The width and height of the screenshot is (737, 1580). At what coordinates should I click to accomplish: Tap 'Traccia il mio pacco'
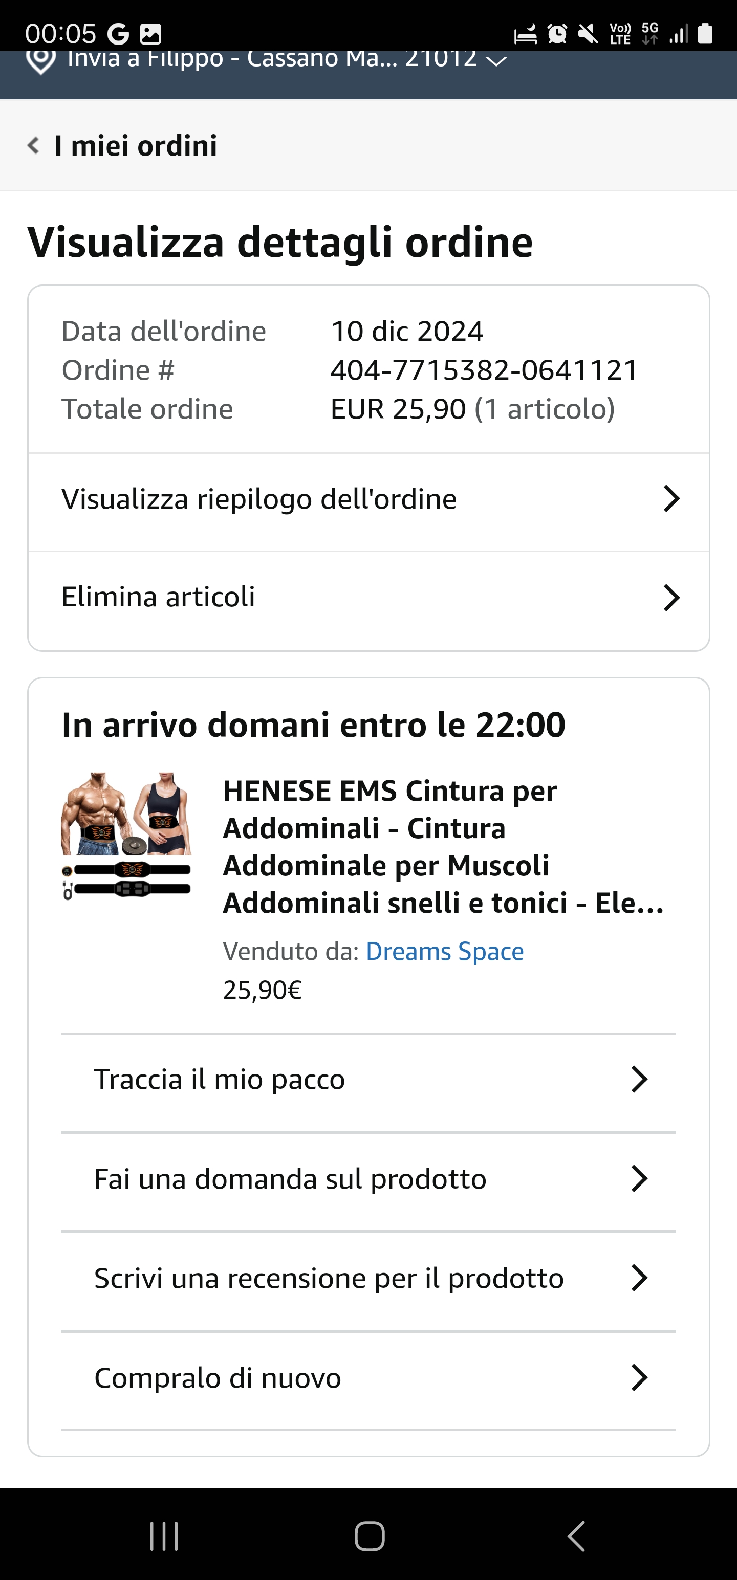pyautogui.click(x=220, y=1080)
